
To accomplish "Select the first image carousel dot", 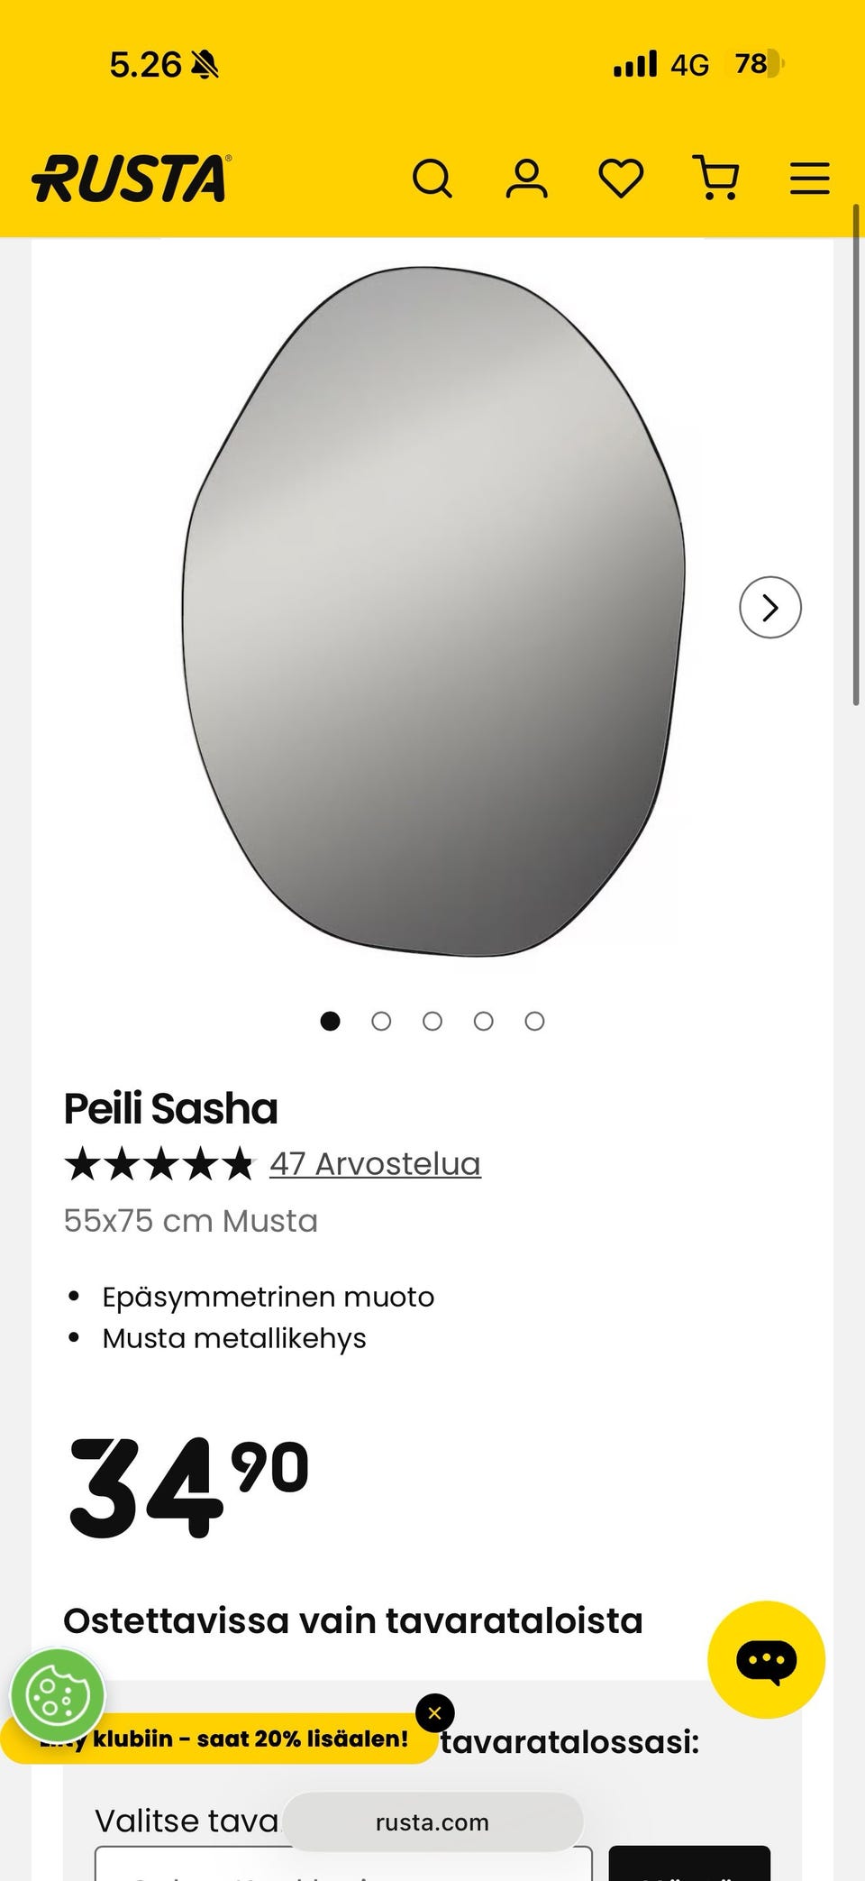I will [331, 1021].
